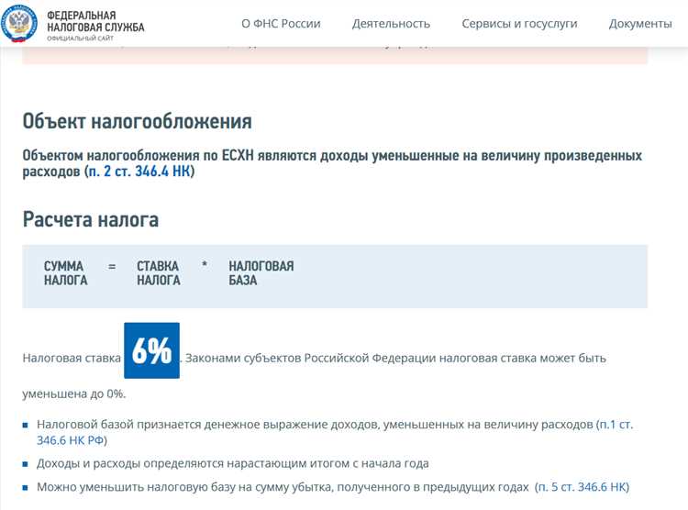
Task: Click the 'Можно уменьшить налоговую базу' bullet text
Action: [x=283, y=487]
